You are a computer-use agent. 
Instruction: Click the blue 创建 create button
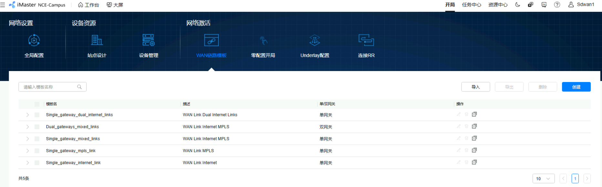click(576, 87)
